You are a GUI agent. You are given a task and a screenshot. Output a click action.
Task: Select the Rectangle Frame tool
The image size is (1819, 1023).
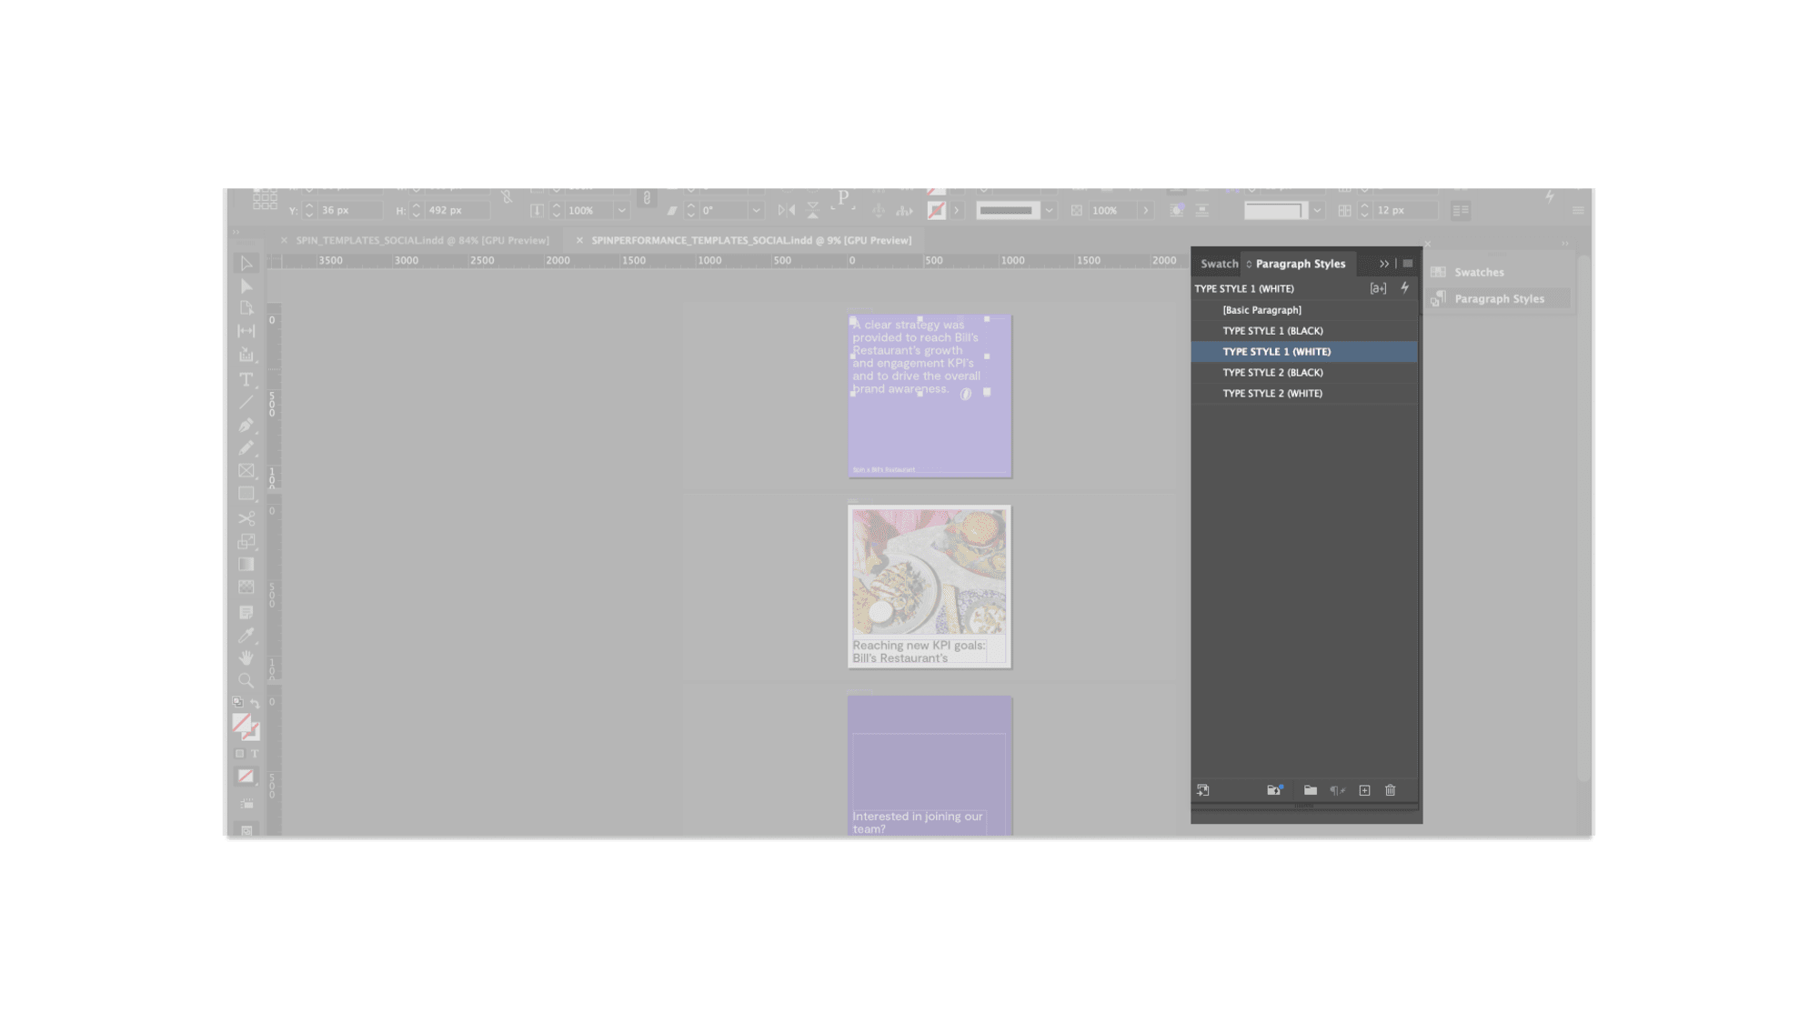click(x=246, y=471)
